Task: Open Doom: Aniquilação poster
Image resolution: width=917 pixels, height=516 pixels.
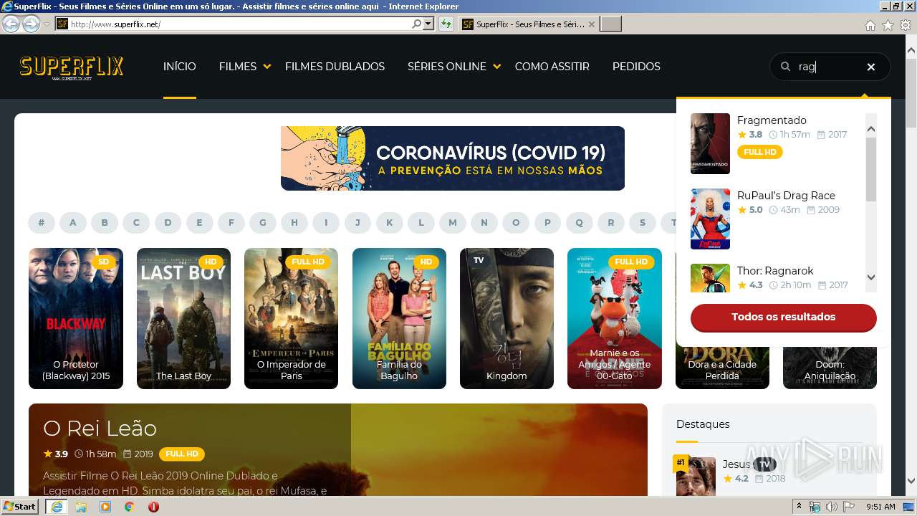Action: point(830,369)
